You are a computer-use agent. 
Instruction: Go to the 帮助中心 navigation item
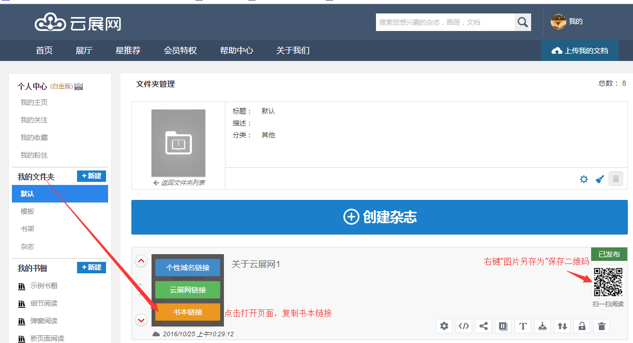coord(236,51)
